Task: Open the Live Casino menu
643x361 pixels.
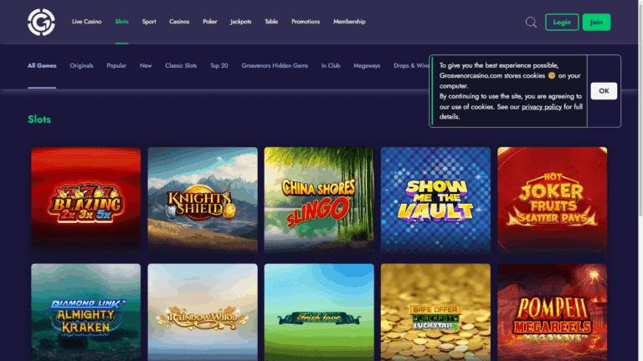Action: [86, 22]
